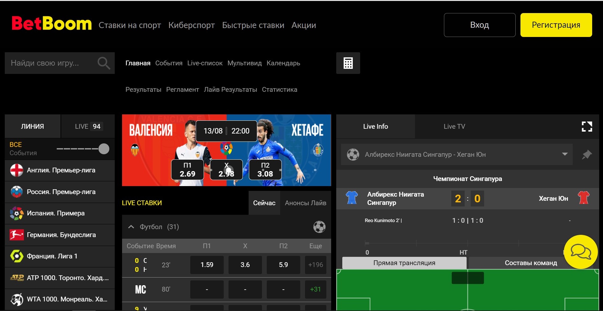This screenshot has width=603, height=311.
Task: Open Ставки на спорт menu
Action: (130, 25)
